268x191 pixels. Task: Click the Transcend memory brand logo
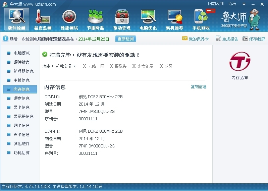[x=239, y=61]
